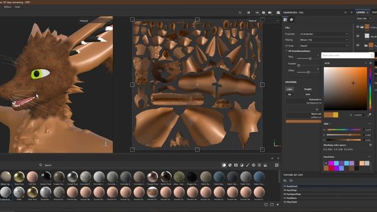Select the environment image filter icon in shelf
This screenshot has height=212, width=377.
265,165
